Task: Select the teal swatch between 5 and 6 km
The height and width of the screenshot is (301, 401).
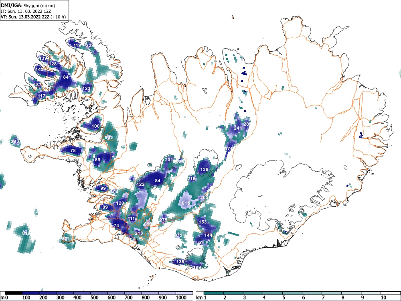Action: coord(292,293)
